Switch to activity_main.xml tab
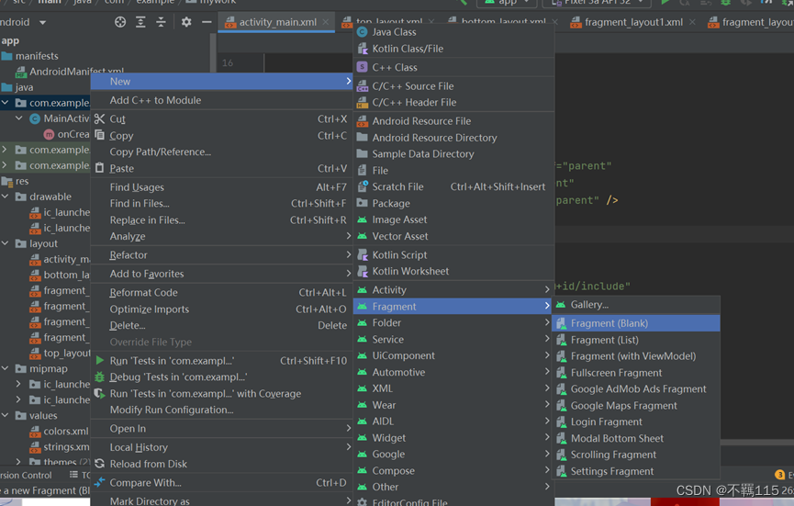This screenshot has width=794, height=506. point(277,22)
